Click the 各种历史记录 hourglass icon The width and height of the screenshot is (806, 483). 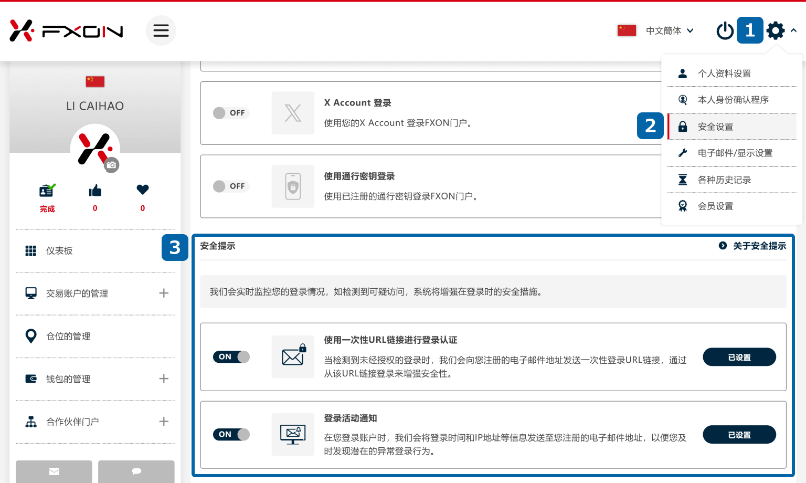682,179
